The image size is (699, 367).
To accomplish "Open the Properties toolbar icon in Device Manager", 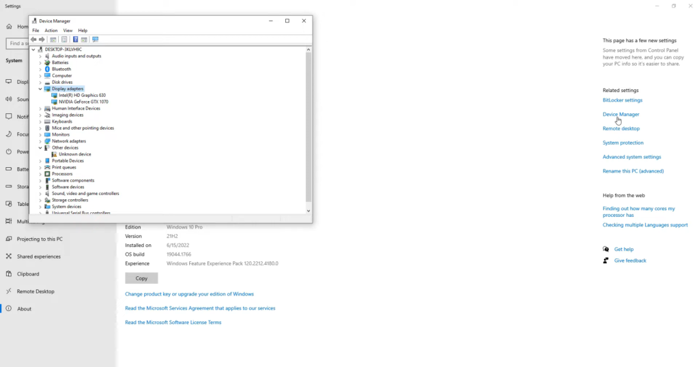I will 64,40.
